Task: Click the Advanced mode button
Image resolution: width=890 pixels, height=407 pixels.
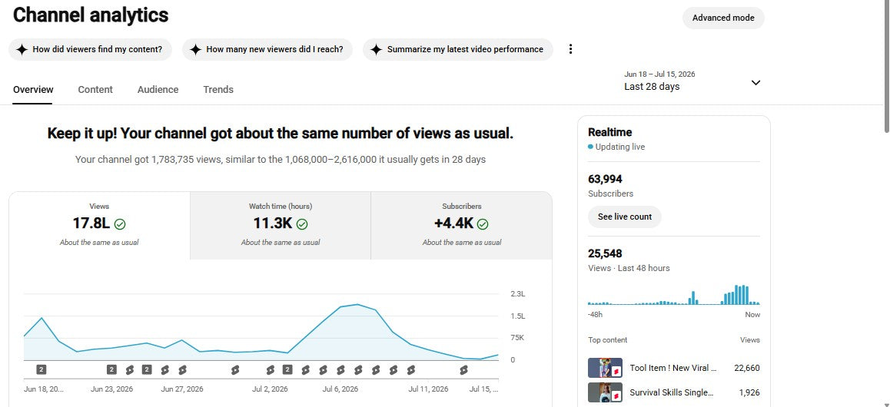Action: click(x=723, y=18)
